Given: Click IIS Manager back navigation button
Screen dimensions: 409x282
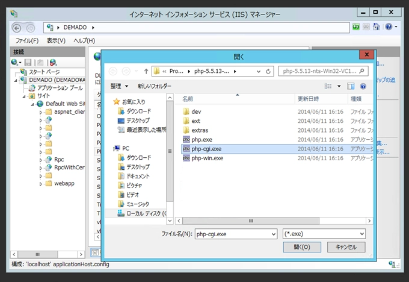Looking at the screenshot, I should pos(17,28).
